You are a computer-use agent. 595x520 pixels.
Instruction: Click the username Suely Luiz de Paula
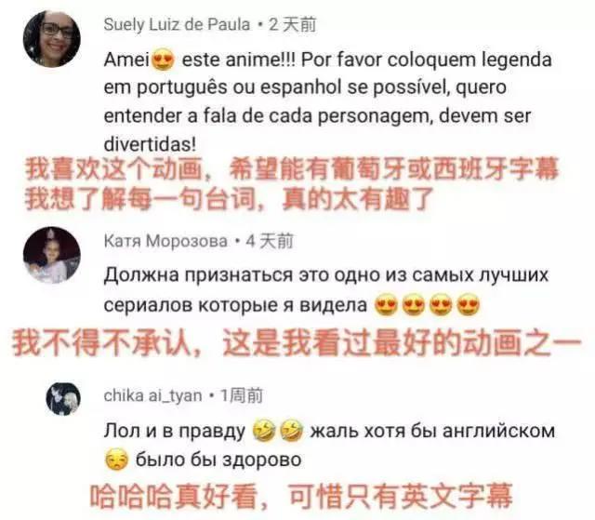coord(177,25)
